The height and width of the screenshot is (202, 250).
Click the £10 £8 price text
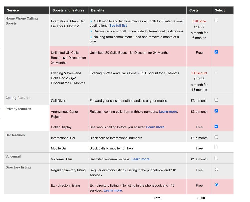199,79
